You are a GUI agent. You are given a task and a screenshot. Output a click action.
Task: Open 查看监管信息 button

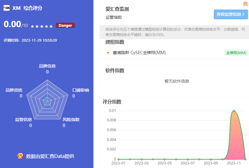coord(231,14)
